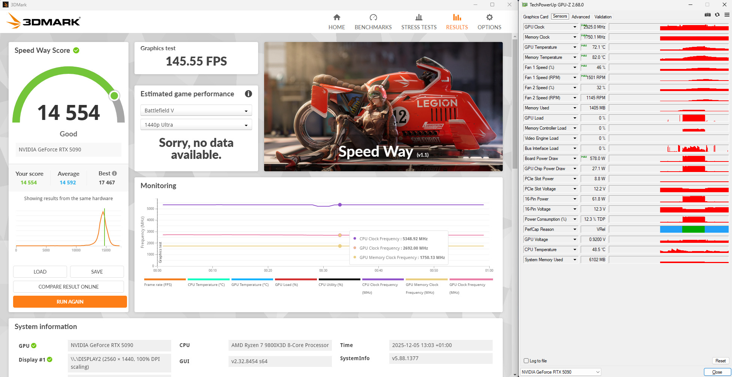The height and width of the screenshot is (377, 732).
Task: Click the GPU Load sensor graph
Action: pos(669,118)
